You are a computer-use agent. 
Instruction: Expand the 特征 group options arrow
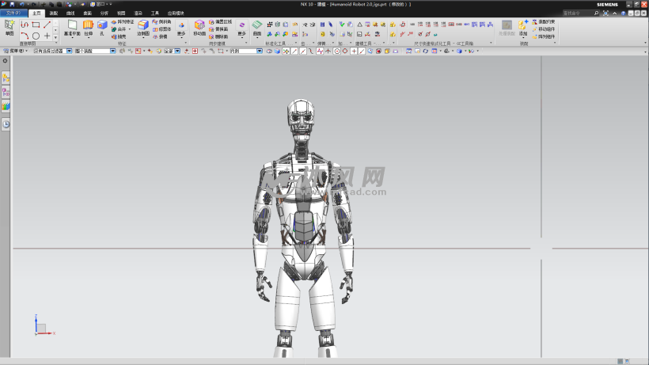coord(185,43)
